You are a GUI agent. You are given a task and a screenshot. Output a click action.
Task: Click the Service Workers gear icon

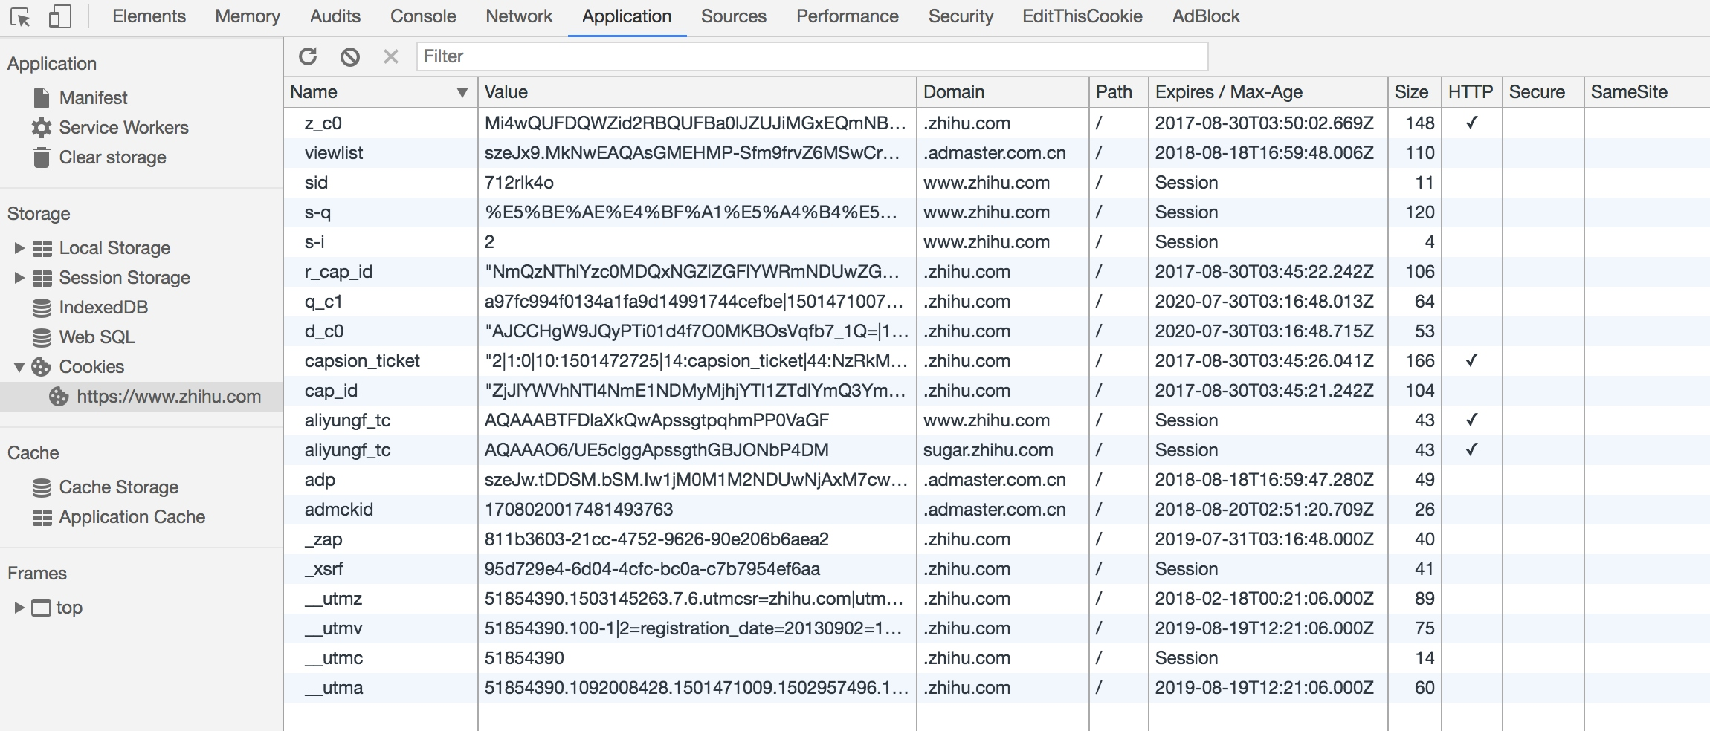click(x=42, y=128)
